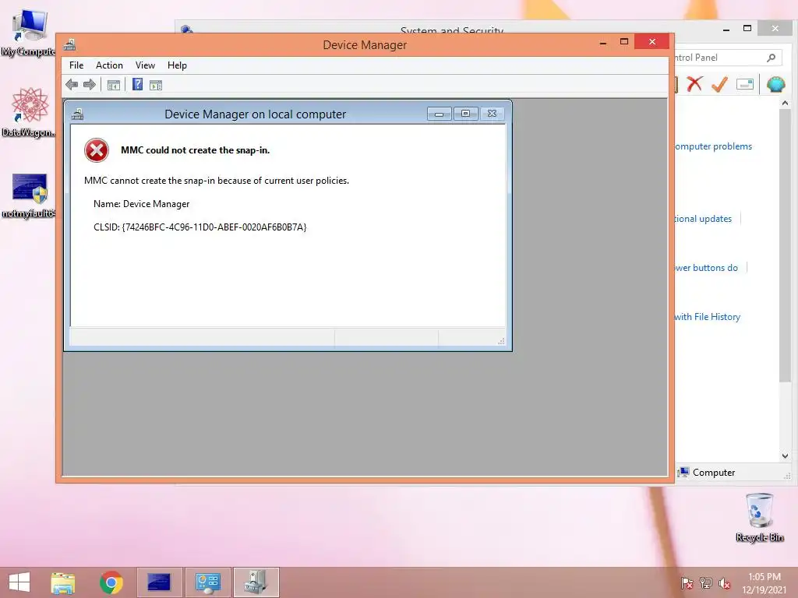The width and height of the screenshot is (798, 598).
Task: Open 'with File History' link
Action: (x=708, y=317)
